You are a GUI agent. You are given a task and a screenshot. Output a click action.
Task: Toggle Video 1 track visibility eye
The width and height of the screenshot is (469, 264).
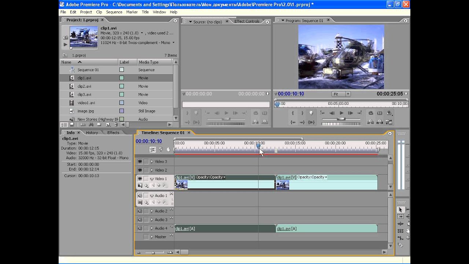[140, 179]
